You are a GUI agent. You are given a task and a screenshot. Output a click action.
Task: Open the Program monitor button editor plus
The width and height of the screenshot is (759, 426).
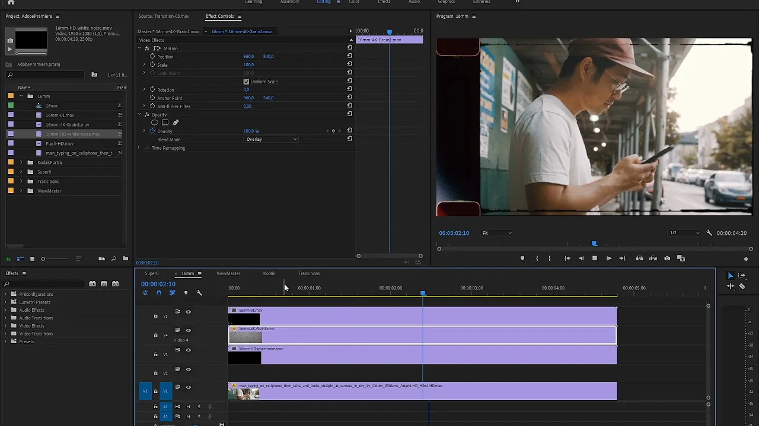tap(746, 259)
